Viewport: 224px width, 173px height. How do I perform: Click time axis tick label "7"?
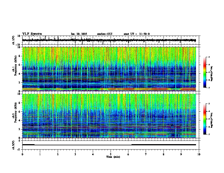point(146,154)
